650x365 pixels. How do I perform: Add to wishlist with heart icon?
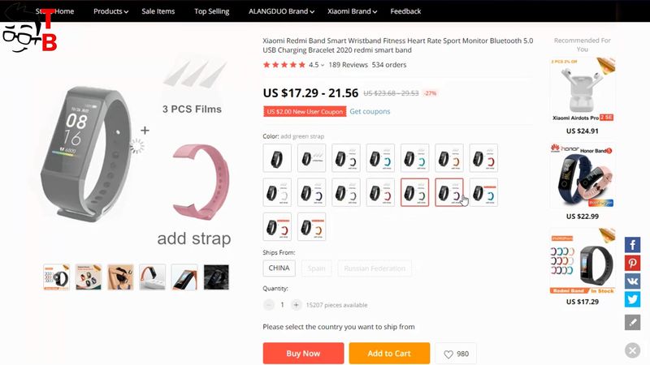coord(456,354)
